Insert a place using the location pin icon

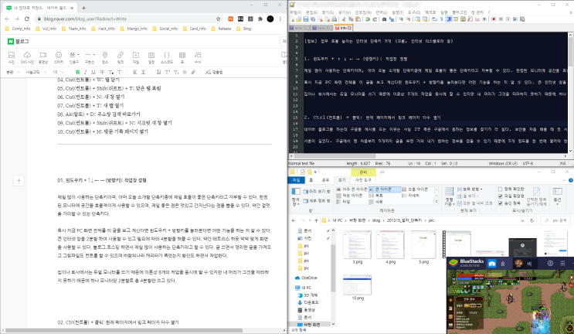[105, 56]
